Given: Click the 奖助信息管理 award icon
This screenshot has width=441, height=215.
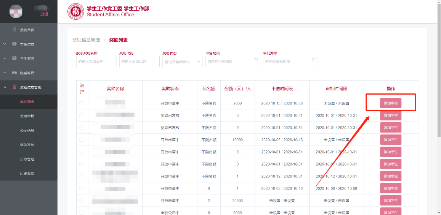Looking at the screenshot, I should [x=14, y=87].
